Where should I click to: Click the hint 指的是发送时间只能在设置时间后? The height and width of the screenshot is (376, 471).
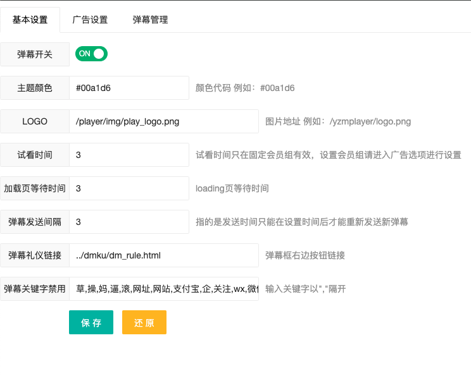click(x=302, y=222)
